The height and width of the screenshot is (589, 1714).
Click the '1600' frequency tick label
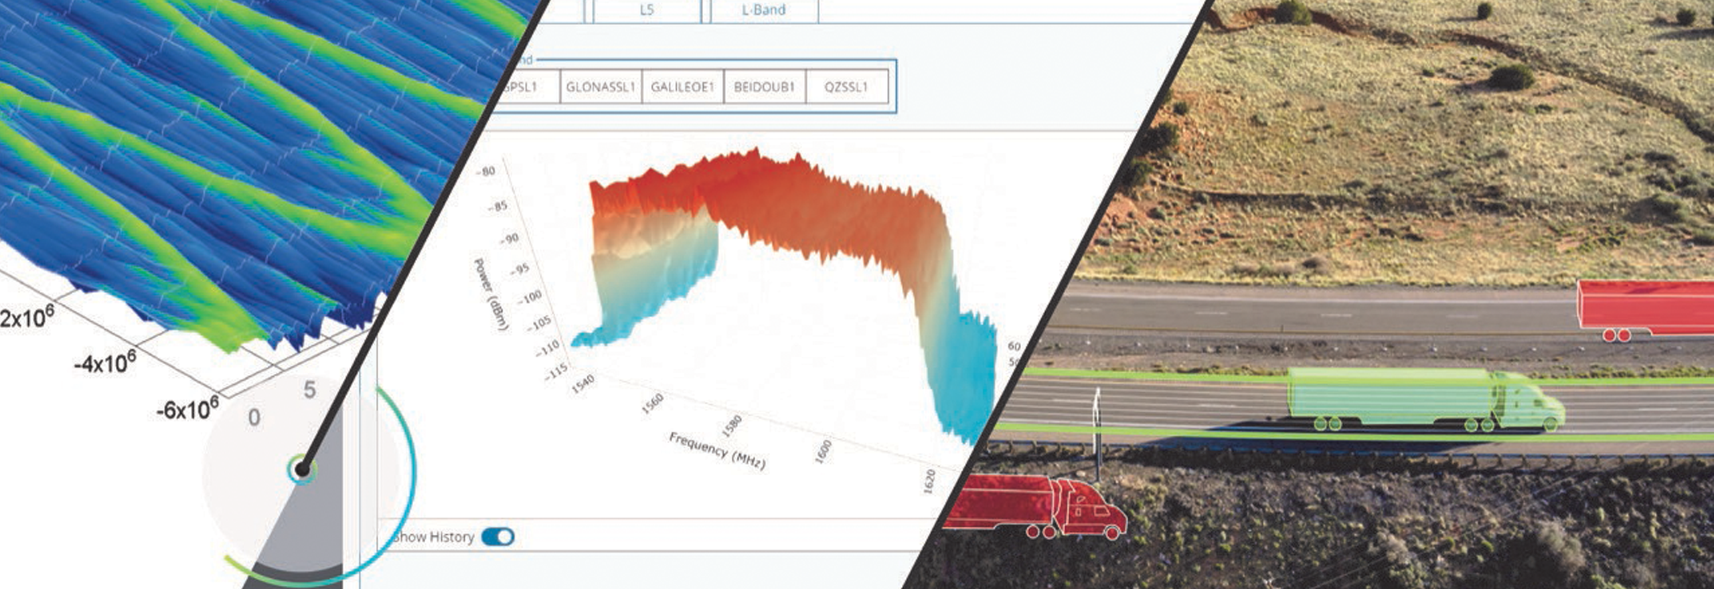[x=823, y=452]
